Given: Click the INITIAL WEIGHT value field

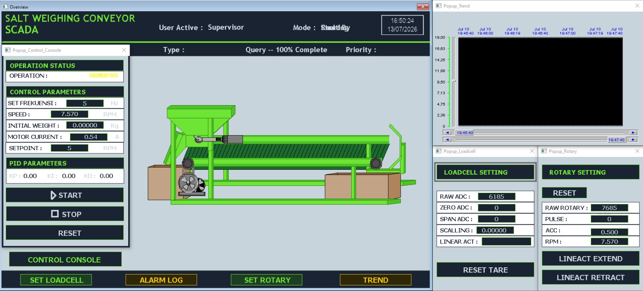Looking at the screenshot, I should coord(85,126).
